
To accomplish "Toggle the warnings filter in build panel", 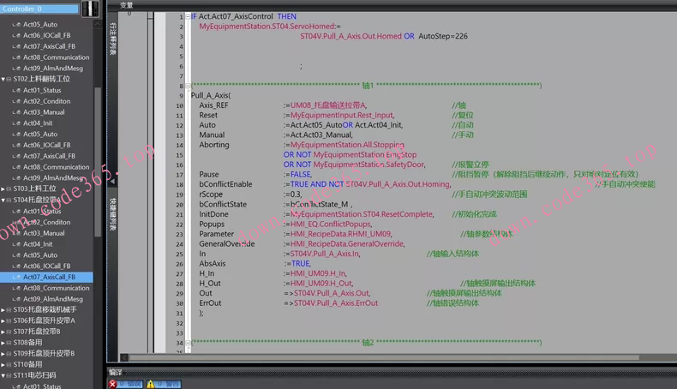I will (162, 384).
